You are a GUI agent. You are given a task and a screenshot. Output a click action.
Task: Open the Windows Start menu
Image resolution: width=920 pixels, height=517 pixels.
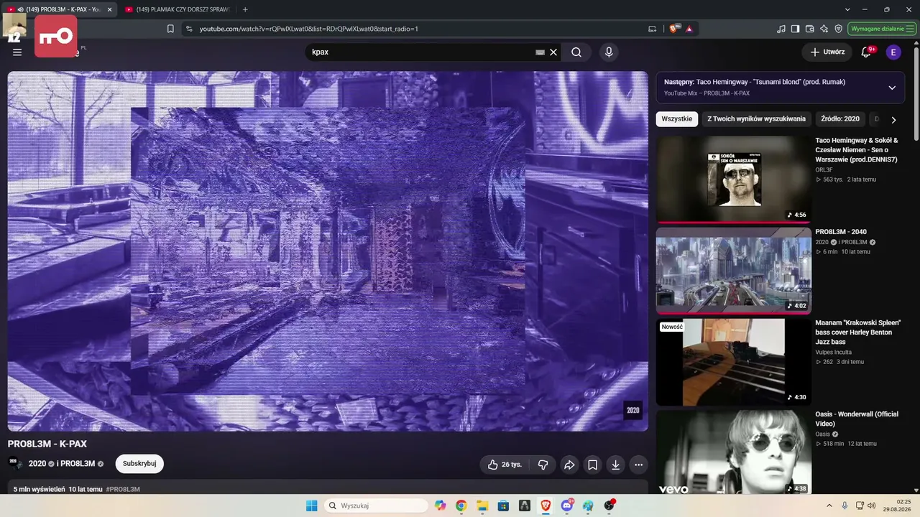coord(311,506)
